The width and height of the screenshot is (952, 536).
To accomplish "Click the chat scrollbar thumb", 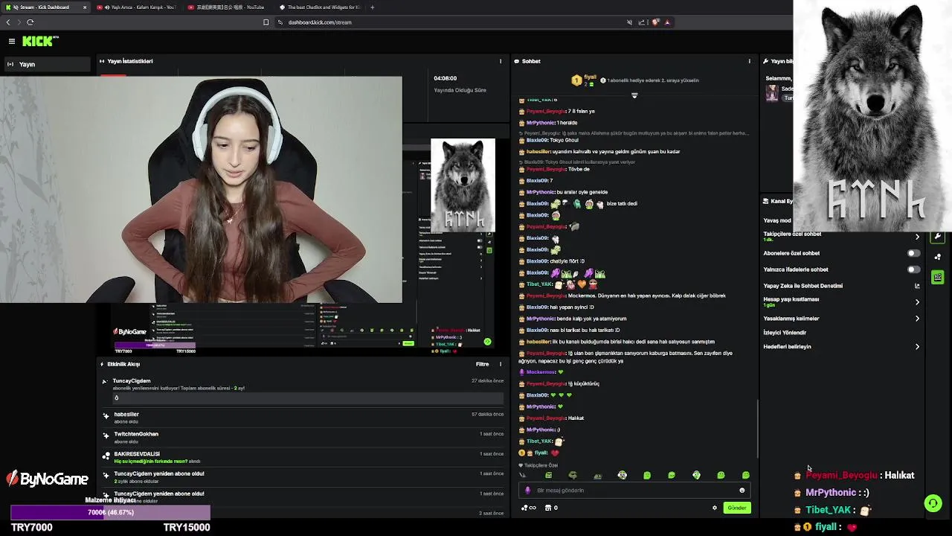I will pos(758,430).
